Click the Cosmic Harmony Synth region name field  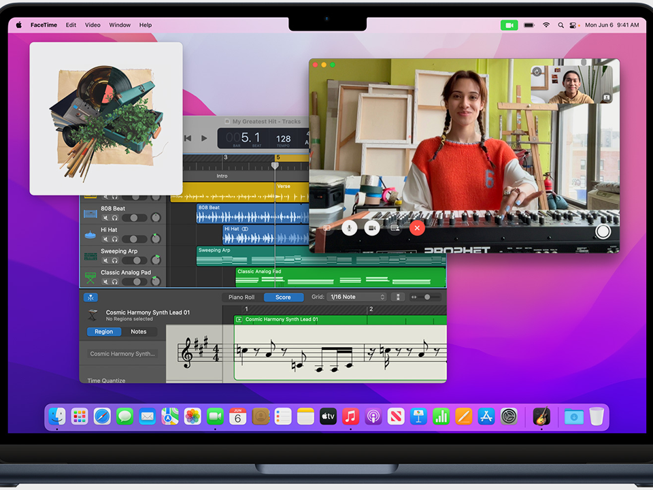click(x=122, y=354)
